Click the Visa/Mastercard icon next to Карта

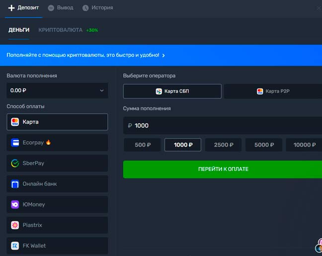[x=15, y=122]
